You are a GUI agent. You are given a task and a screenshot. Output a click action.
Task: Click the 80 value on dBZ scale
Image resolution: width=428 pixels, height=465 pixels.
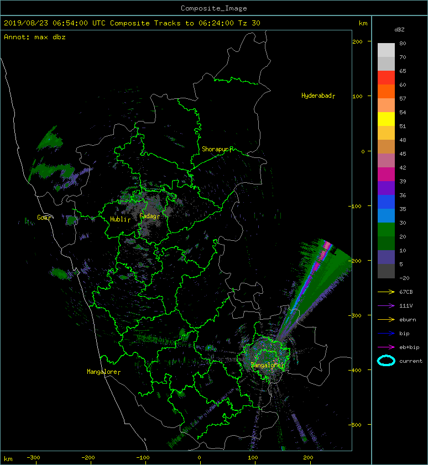pos(403,43)
